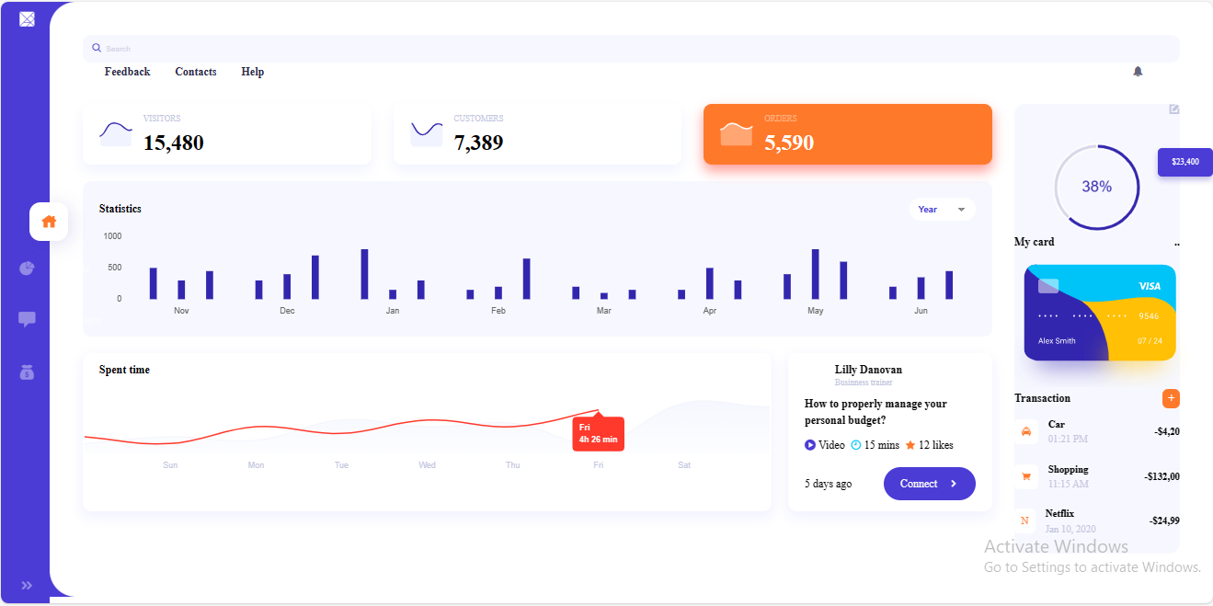
Task: Go to the Contacts menu item
Action: (x=196, y=72)
